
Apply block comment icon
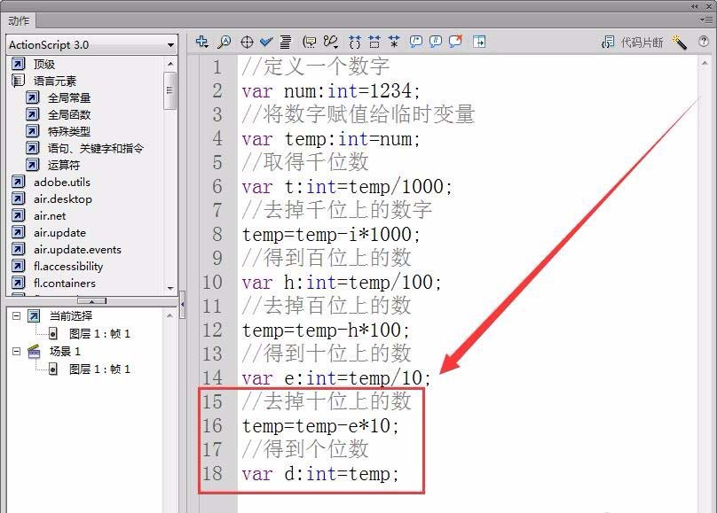pos(415,42)
